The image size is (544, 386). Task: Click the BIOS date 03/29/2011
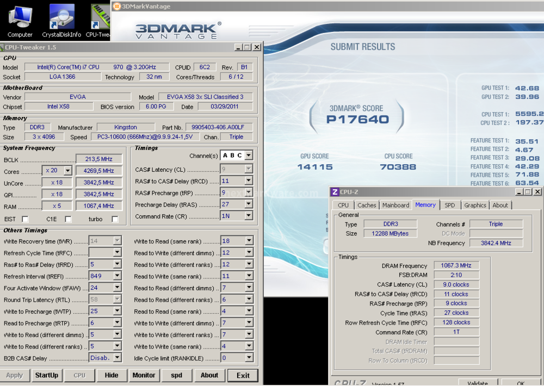[225, 107]
